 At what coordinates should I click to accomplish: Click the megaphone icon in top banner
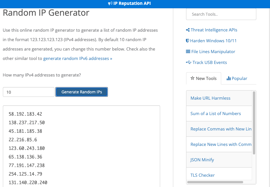point(110,3)
